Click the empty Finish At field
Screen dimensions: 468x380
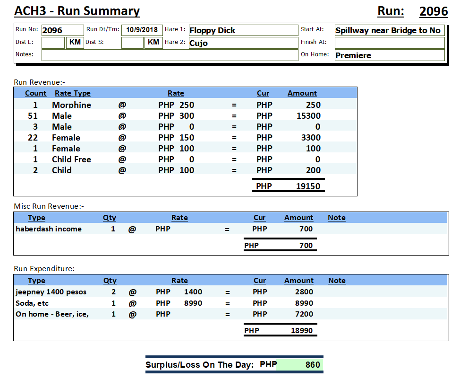click(389, 43)
